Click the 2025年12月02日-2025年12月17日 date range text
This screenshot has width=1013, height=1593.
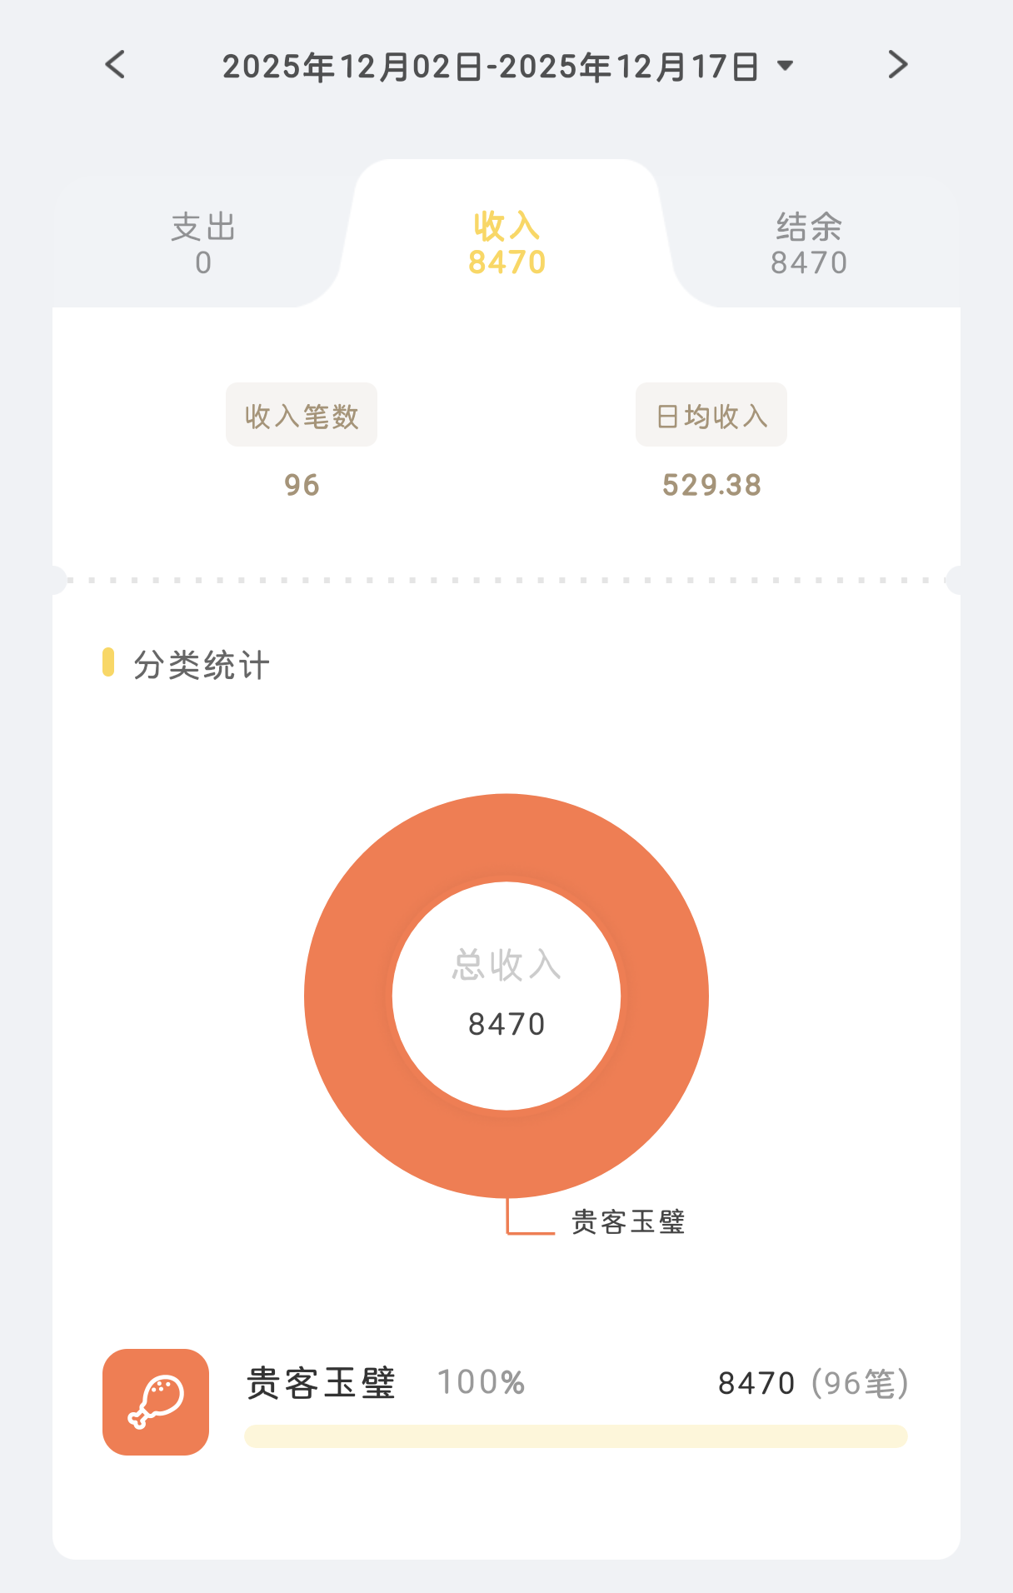click(x=490, y=67)
